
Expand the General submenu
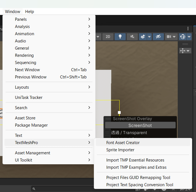click(x=49, y=48)
